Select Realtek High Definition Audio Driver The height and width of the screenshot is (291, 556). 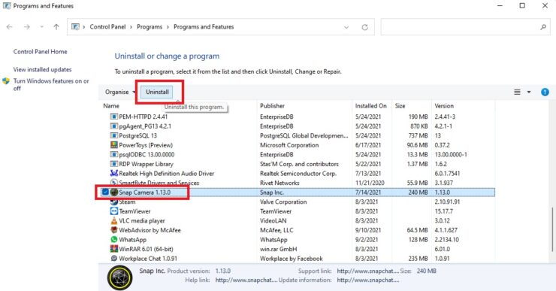coord(297,173)
